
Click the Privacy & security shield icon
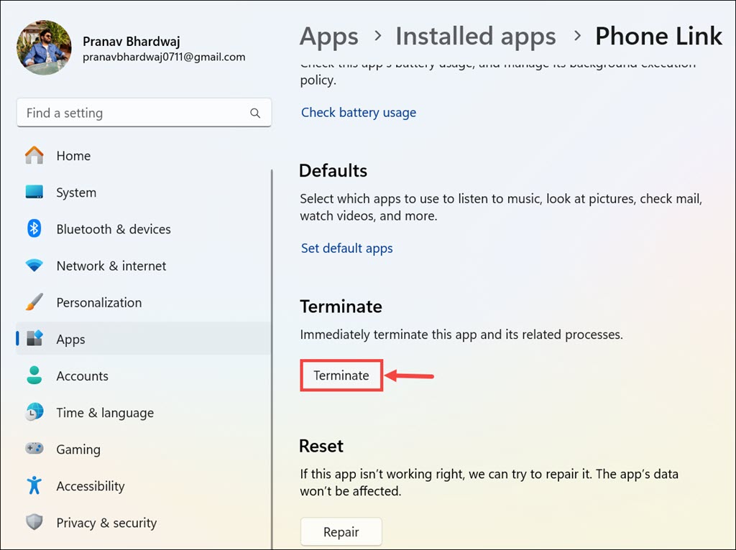34,522
